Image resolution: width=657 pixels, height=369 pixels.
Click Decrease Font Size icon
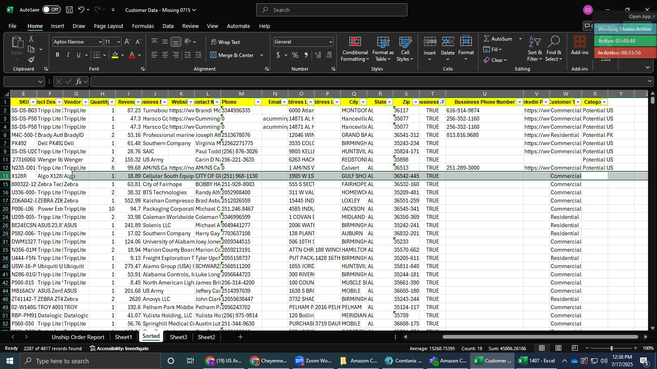pos(138,42)
